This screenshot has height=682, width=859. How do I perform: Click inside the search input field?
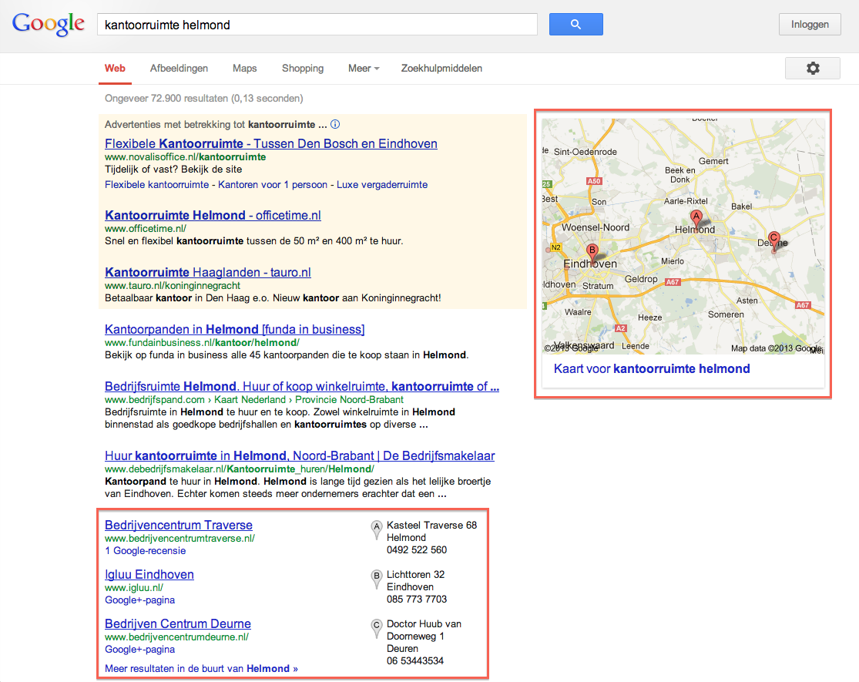[x=308, y=24]
